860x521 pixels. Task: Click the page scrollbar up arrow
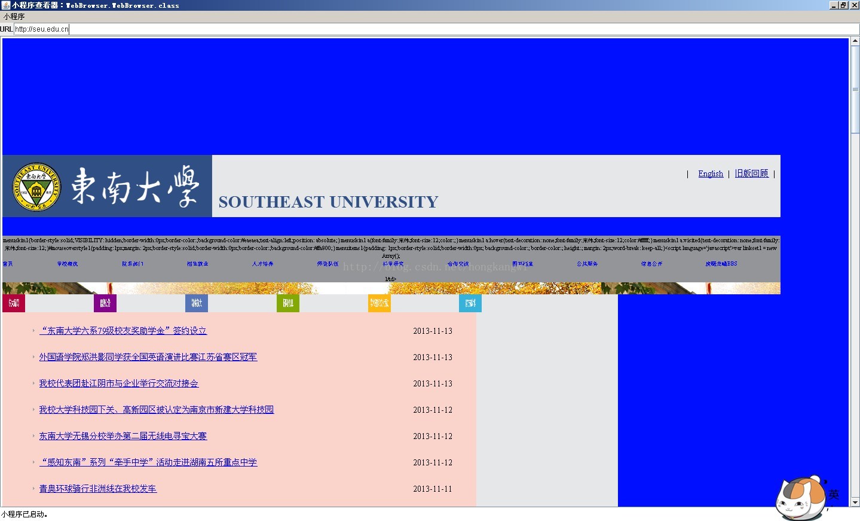tap(855, 42)
